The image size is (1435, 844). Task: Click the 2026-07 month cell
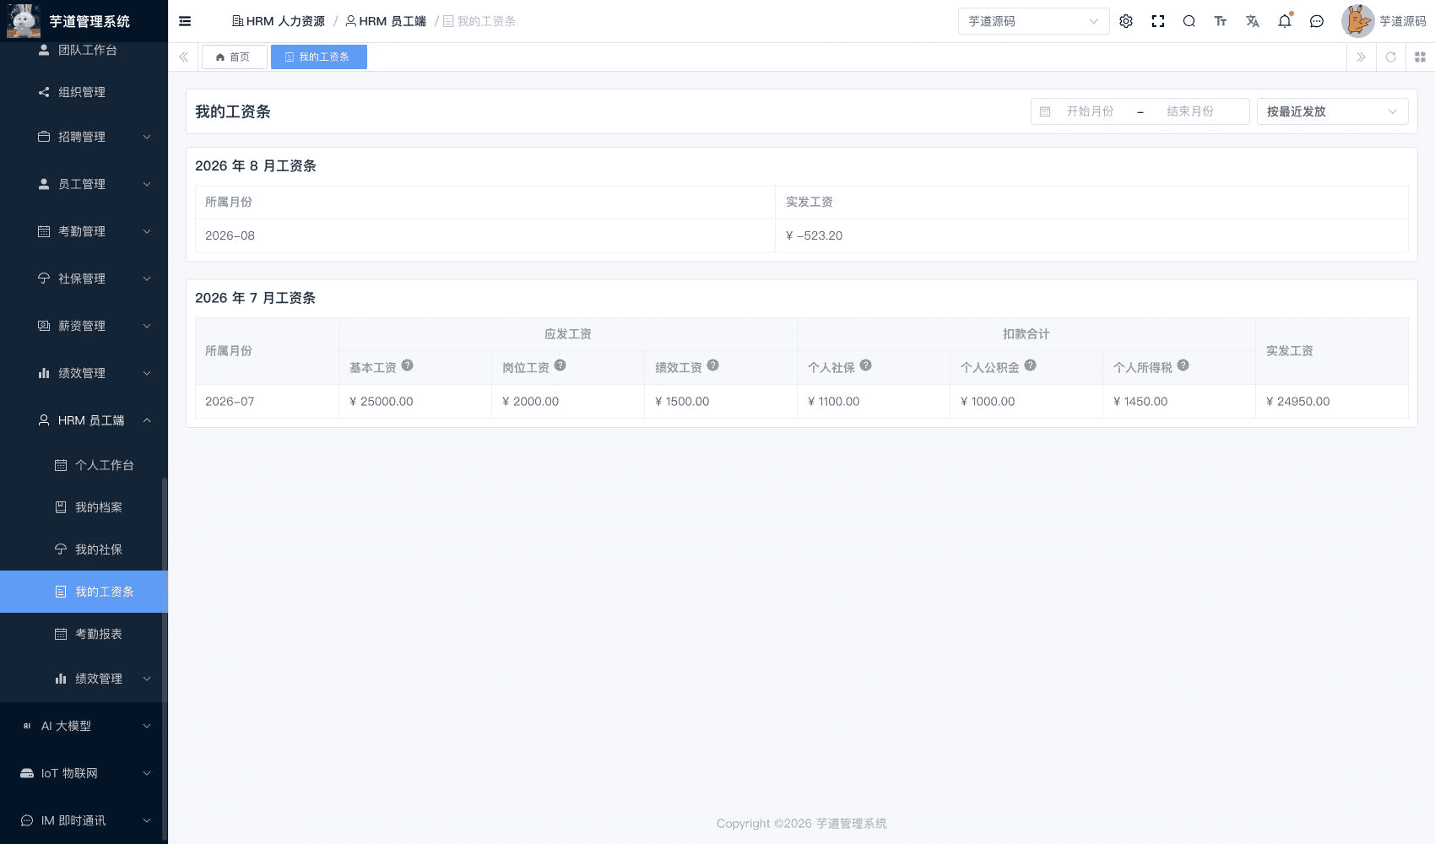coord(267,402)
